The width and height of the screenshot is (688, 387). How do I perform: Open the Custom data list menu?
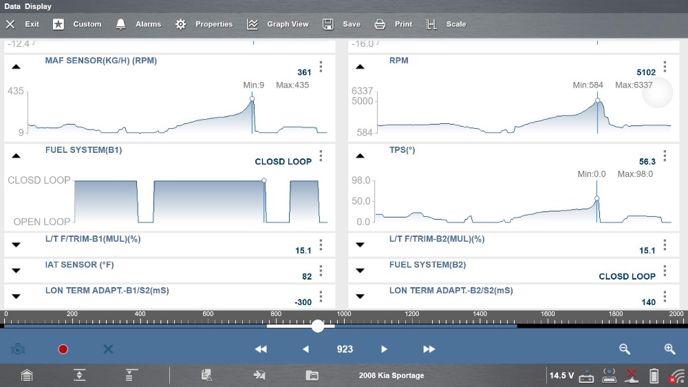[77, 24]
